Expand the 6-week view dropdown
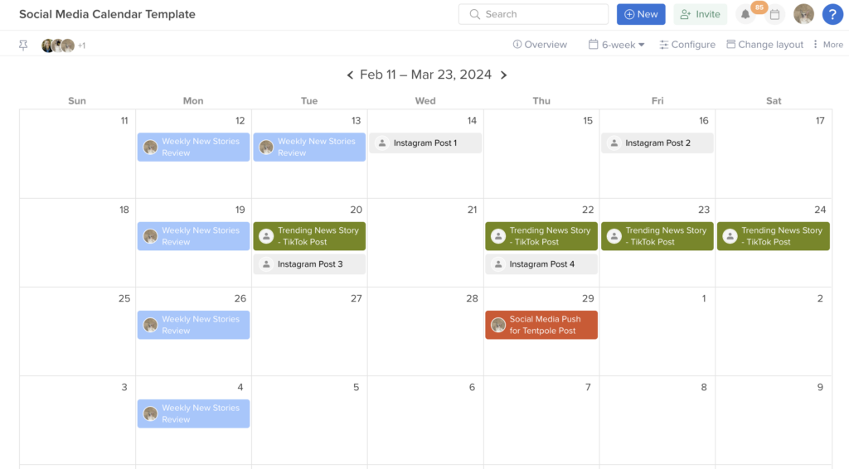The image size is (849, 469). tap(616, 45)
